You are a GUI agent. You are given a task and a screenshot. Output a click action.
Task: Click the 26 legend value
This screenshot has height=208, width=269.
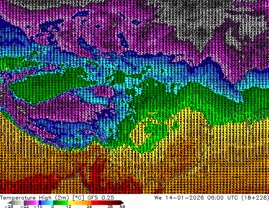coord(89,206)
